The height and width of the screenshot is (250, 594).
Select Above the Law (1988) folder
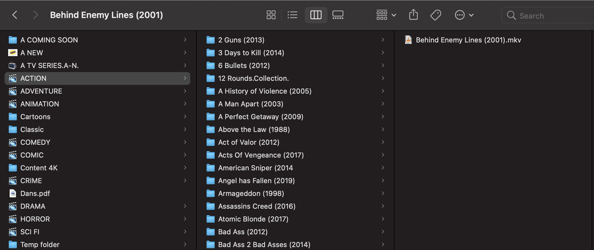pyautogui.click(x=254, y=130)
